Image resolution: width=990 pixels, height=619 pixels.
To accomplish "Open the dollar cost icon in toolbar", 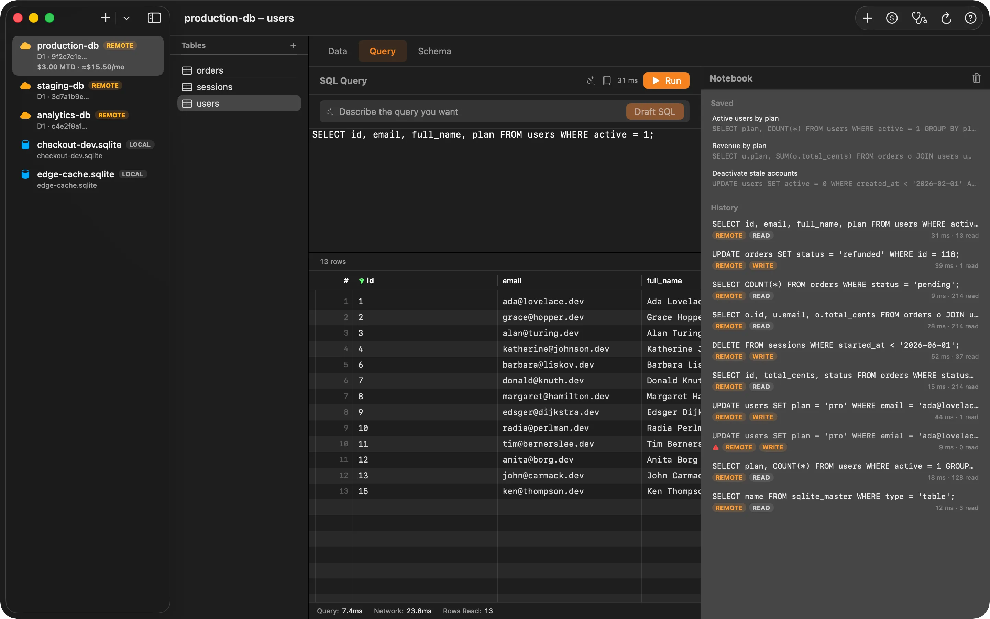I will (x=892, y=18).
